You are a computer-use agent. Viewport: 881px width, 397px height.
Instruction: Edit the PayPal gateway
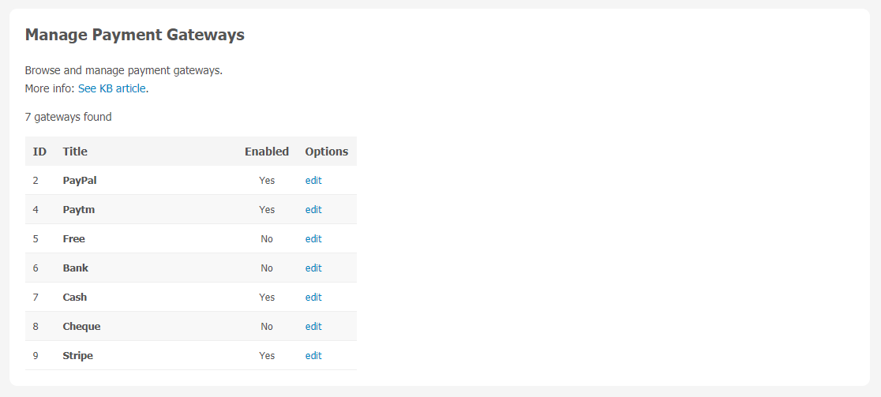[313, 180]
